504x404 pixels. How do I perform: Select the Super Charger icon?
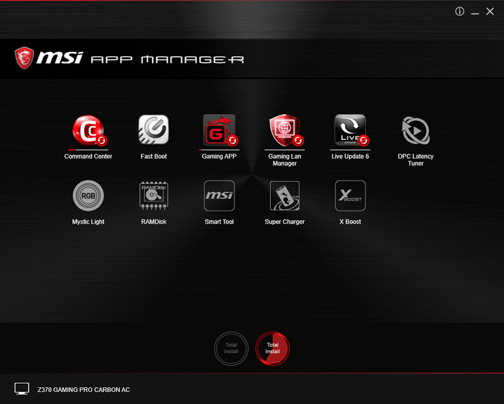click(x=285, y=196)
